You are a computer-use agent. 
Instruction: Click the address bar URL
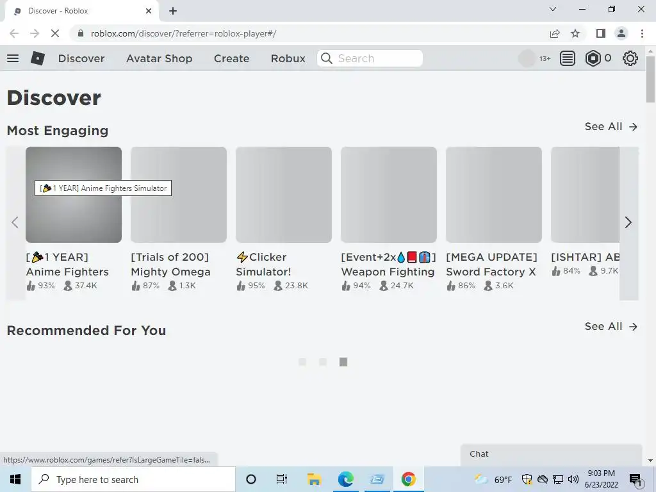tap(183, 33)
